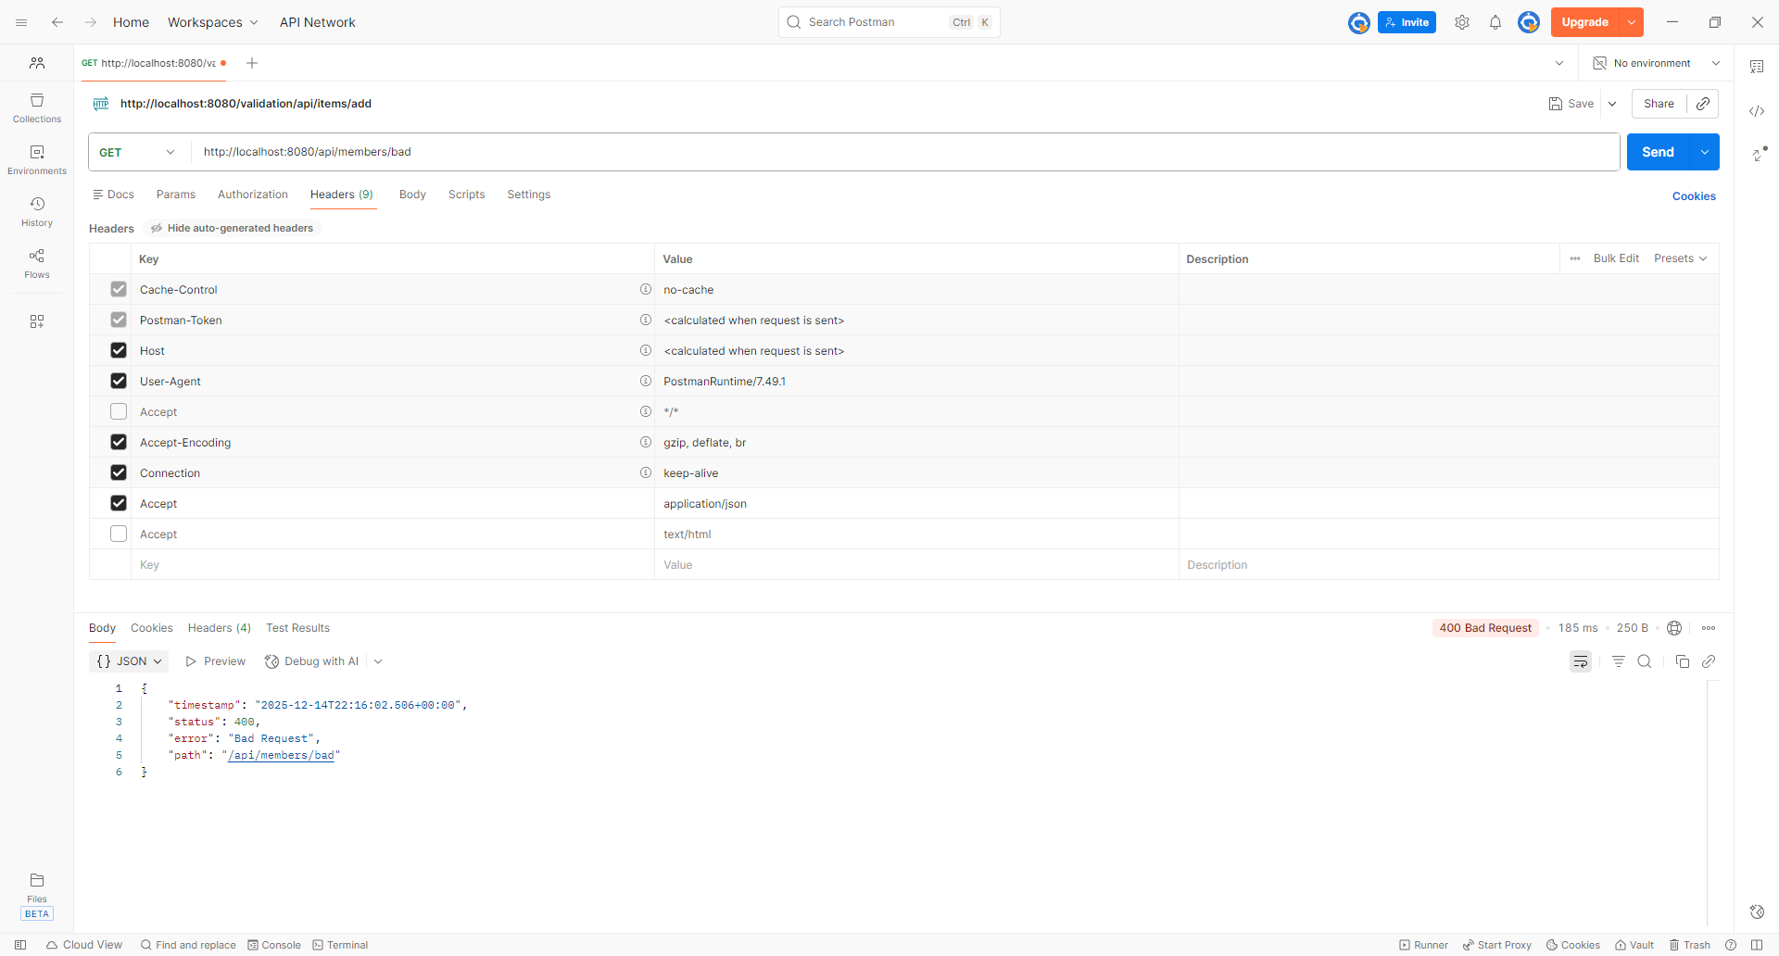Open the request Body tab
This screenshot has width=1779, height=956.
click(412, 195)
